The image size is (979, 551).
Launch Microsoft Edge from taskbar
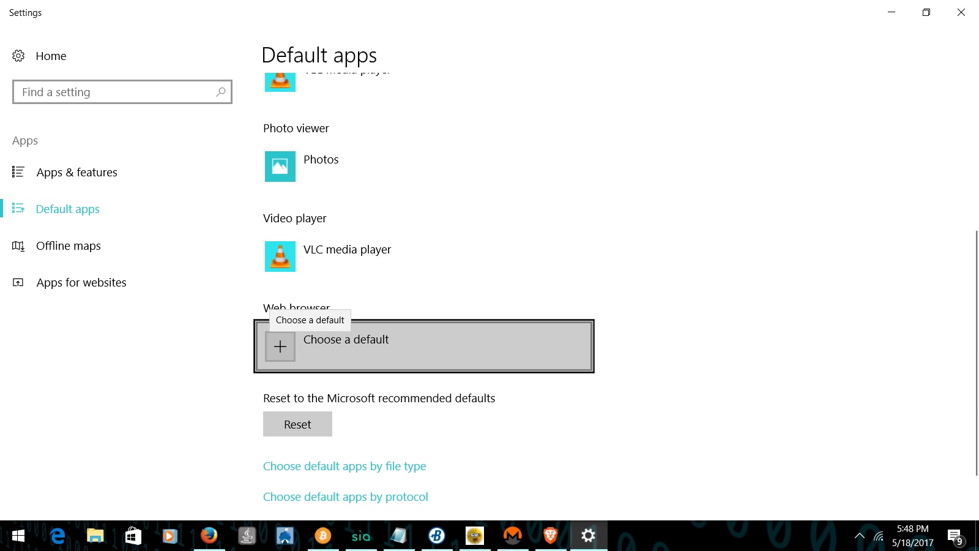coord(58,536)
